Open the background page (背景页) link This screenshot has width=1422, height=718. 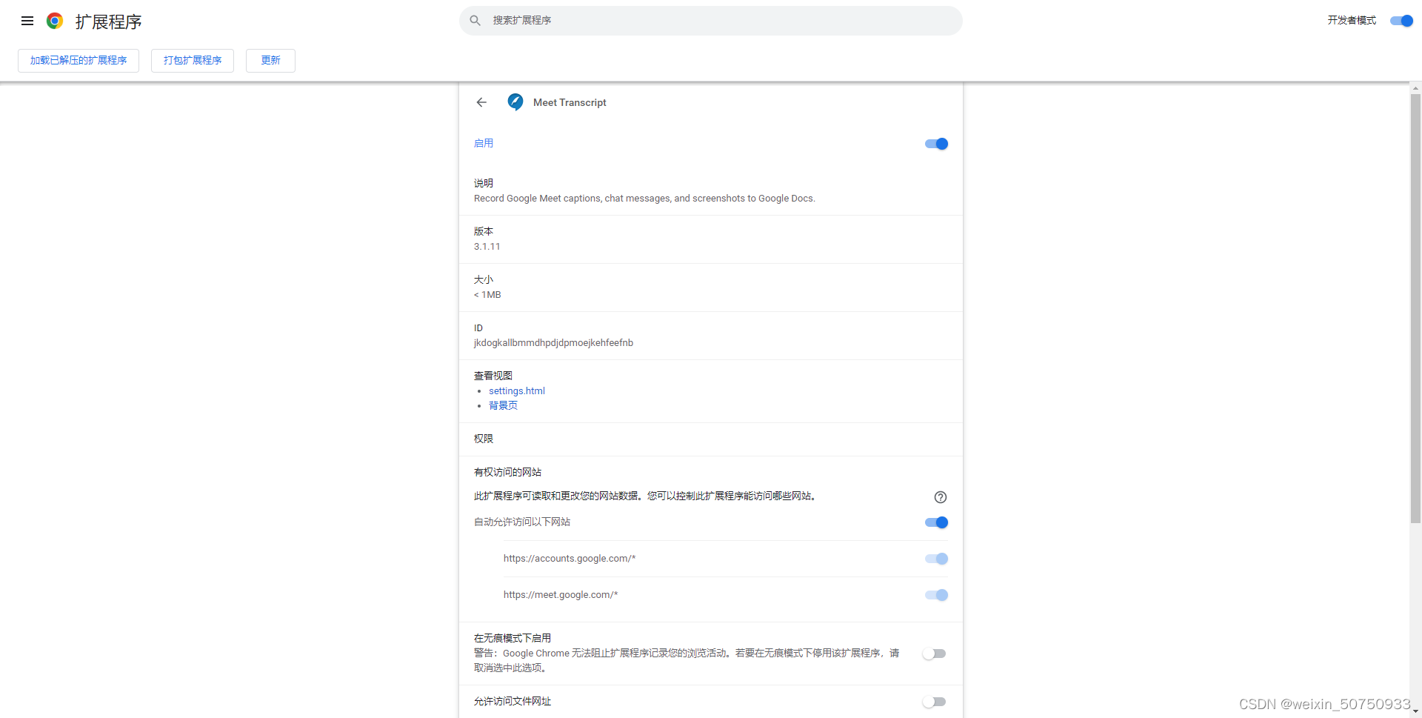pyautogui.click(x=503, y=405)
